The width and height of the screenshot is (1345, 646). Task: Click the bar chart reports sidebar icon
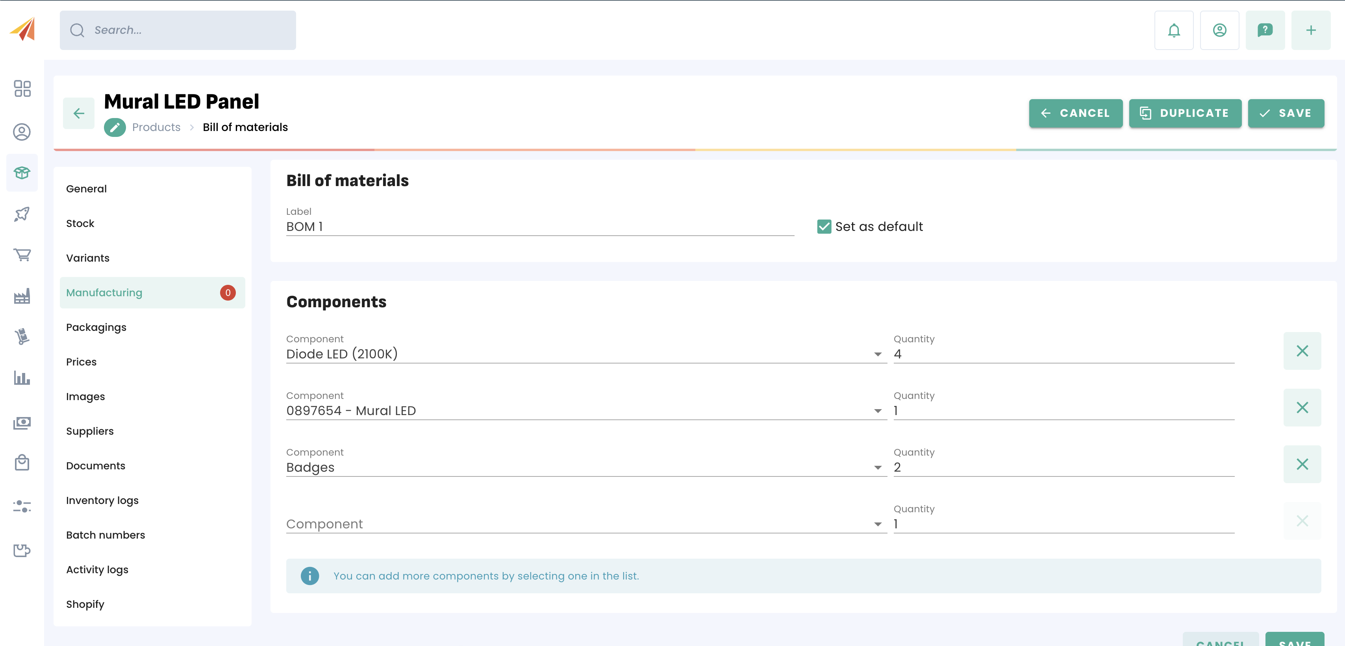pos(22,378)
